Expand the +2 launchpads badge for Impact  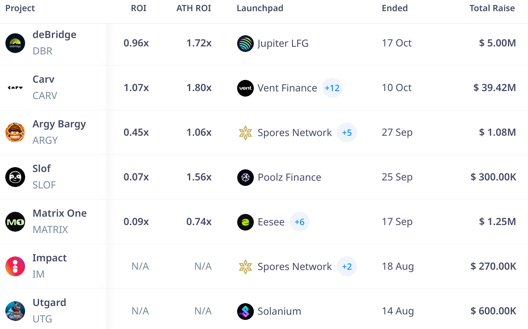347,267
